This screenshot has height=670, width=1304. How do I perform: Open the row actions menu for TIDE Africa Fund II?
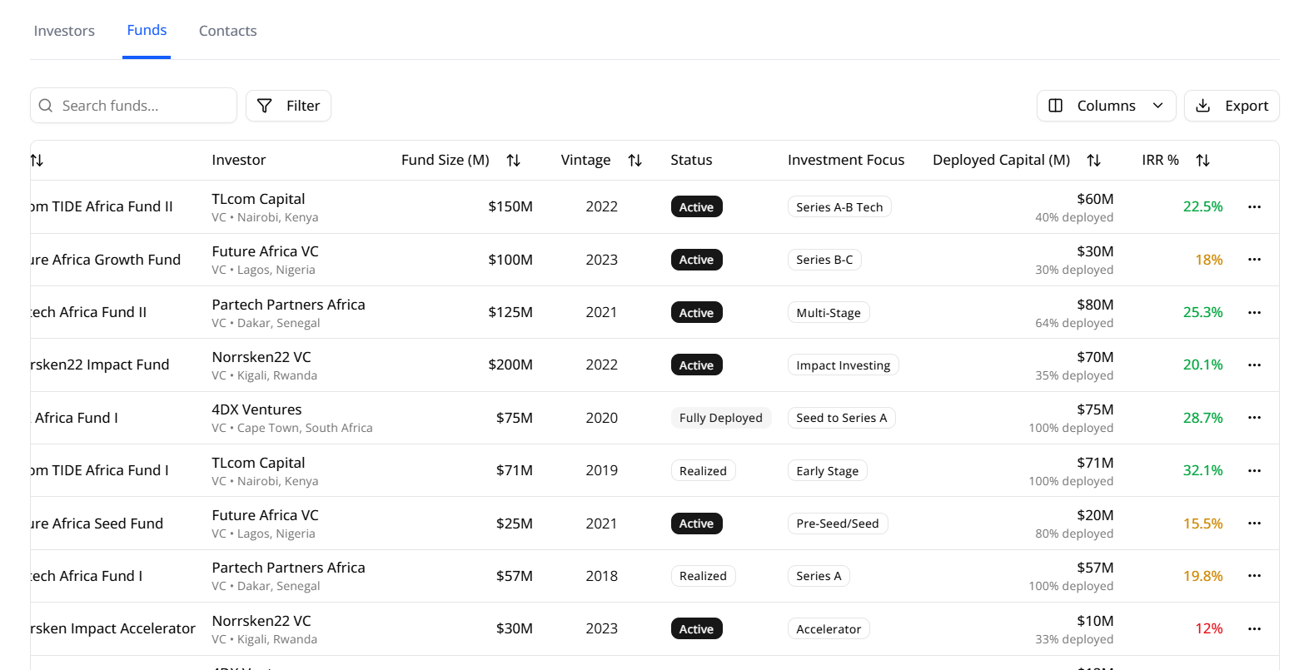[1254, 206]
